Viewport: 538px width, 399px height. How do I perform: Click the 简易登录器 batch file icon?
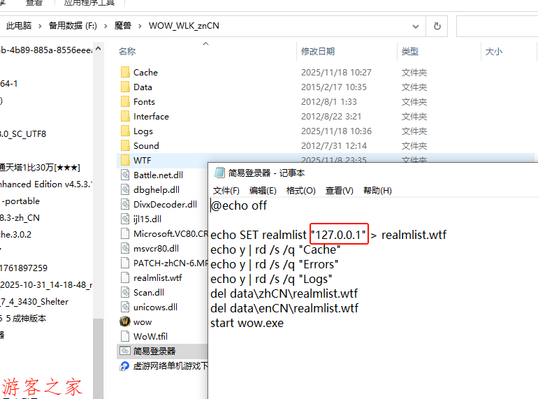tap(125, 351)
